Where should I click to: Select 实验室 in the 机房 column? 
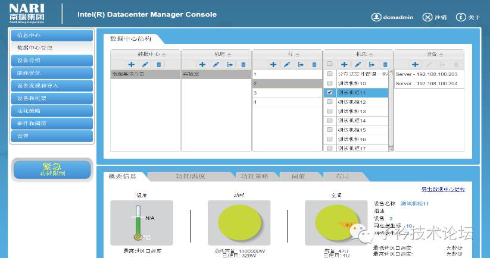pos(216,74)
